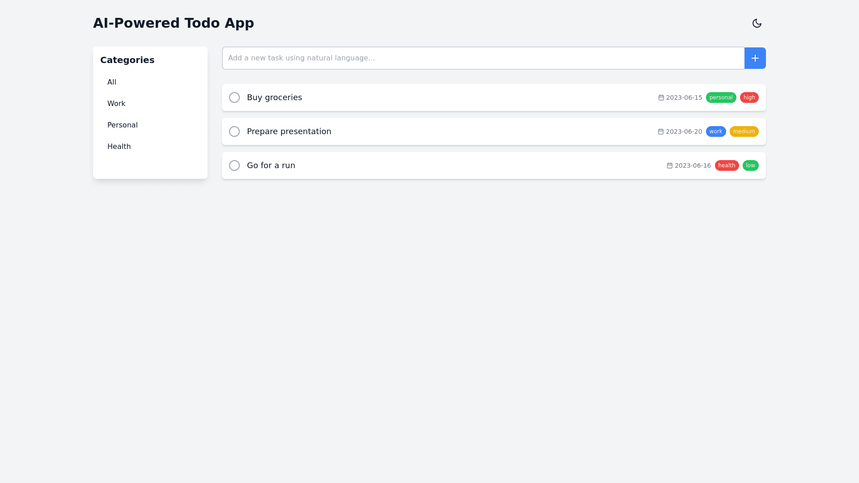The image size is (859, 483).
Task: Click calendar icon on Go for a run
Action: pos(669,165)
